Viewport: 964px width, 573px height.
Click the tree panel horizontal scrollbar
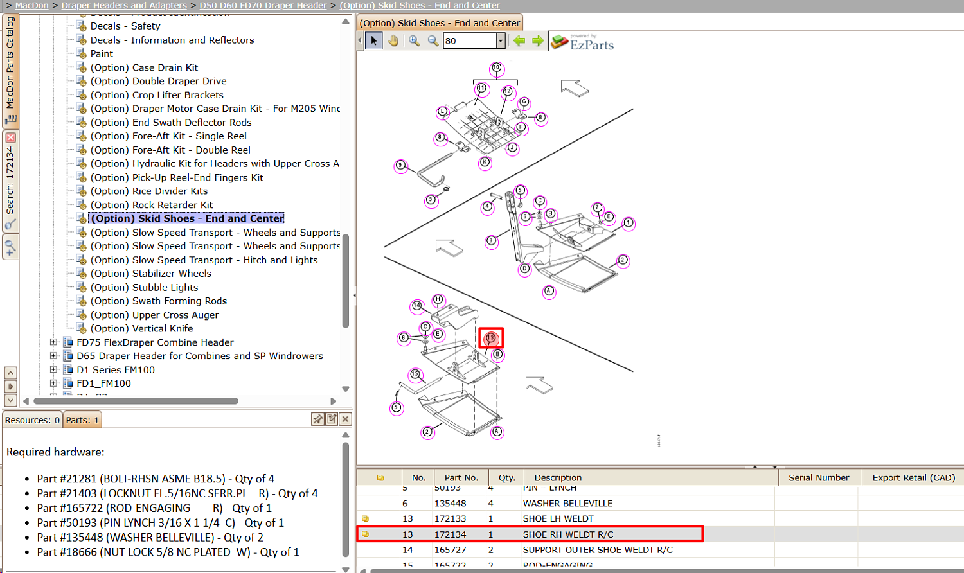click(x=136, y=401)
